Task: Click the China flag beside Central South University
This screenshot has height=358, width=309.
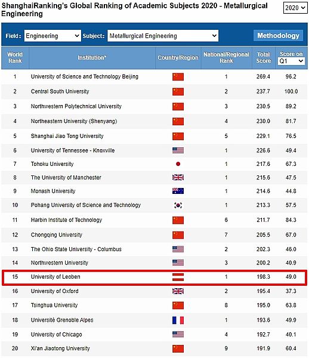Action: [x=178, y=91]
